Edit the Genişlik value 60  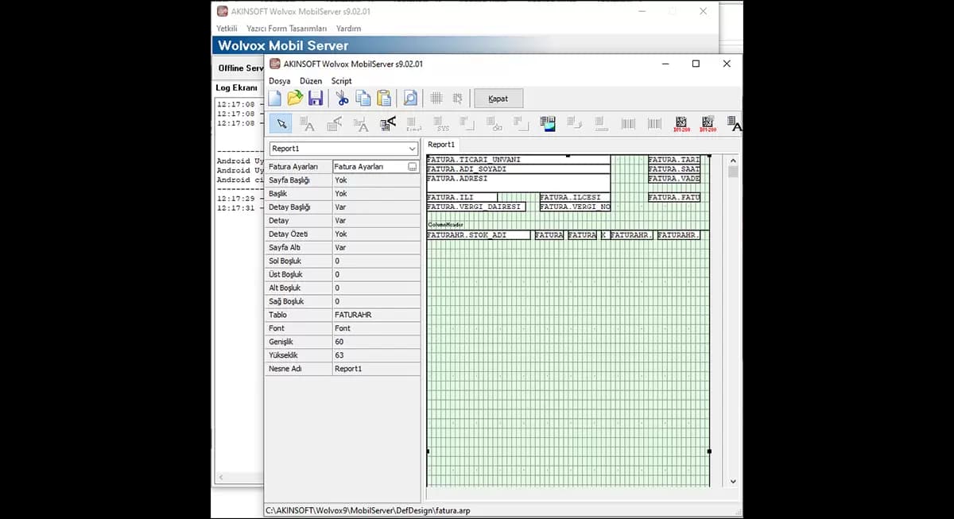[375, 343]
